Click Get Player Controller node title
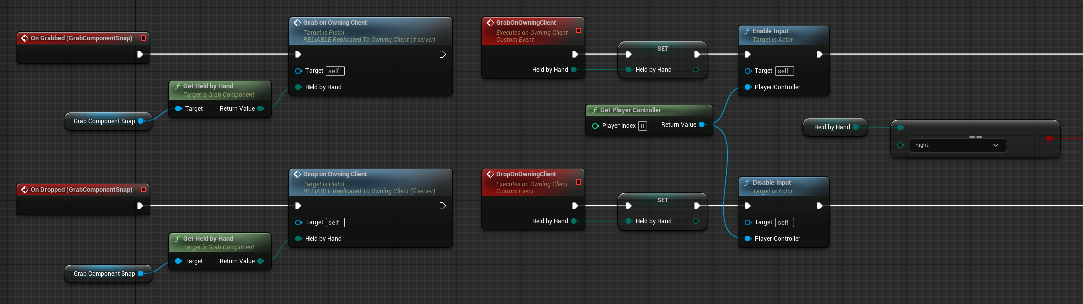 631,110
